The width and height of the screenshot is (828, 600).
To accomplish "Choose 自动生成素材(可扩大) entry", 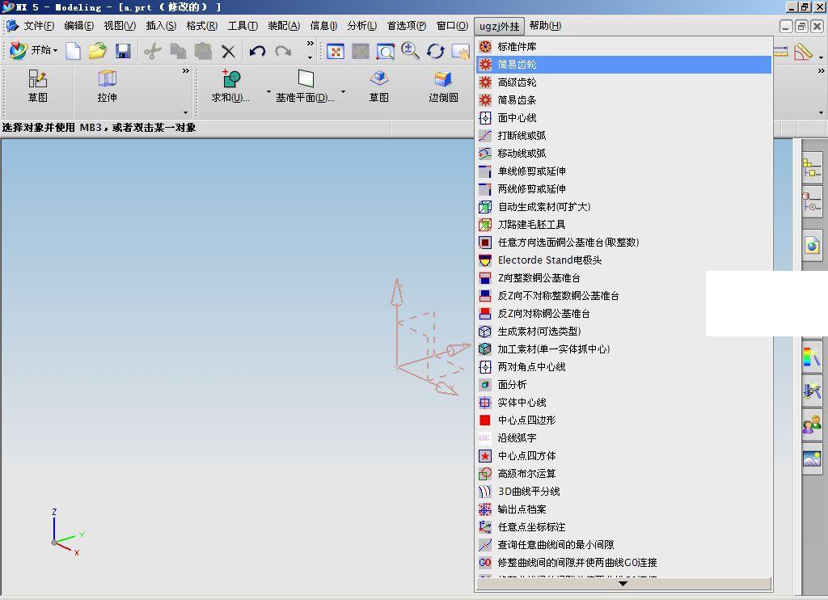I will pyautogui.click(x=623, y=206).
